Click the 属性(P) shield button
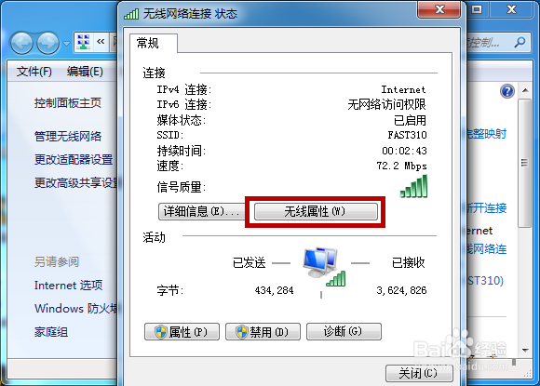Image resolution: width=540 pixels, height=386 pixels. tap(182, 332)
